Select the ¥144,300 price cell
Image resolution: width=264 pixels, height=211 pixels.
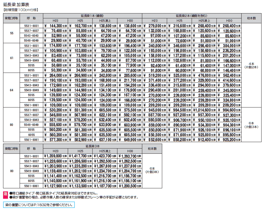[55, 26]
